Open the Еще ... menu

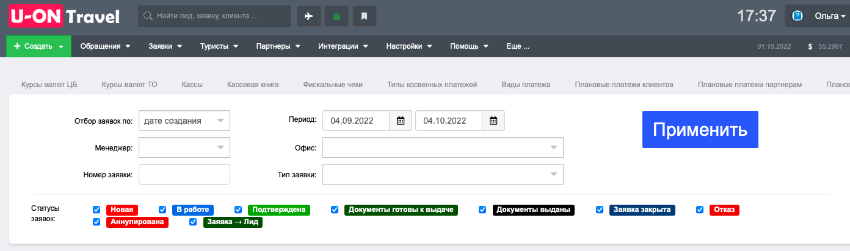[x=518, y=46]
